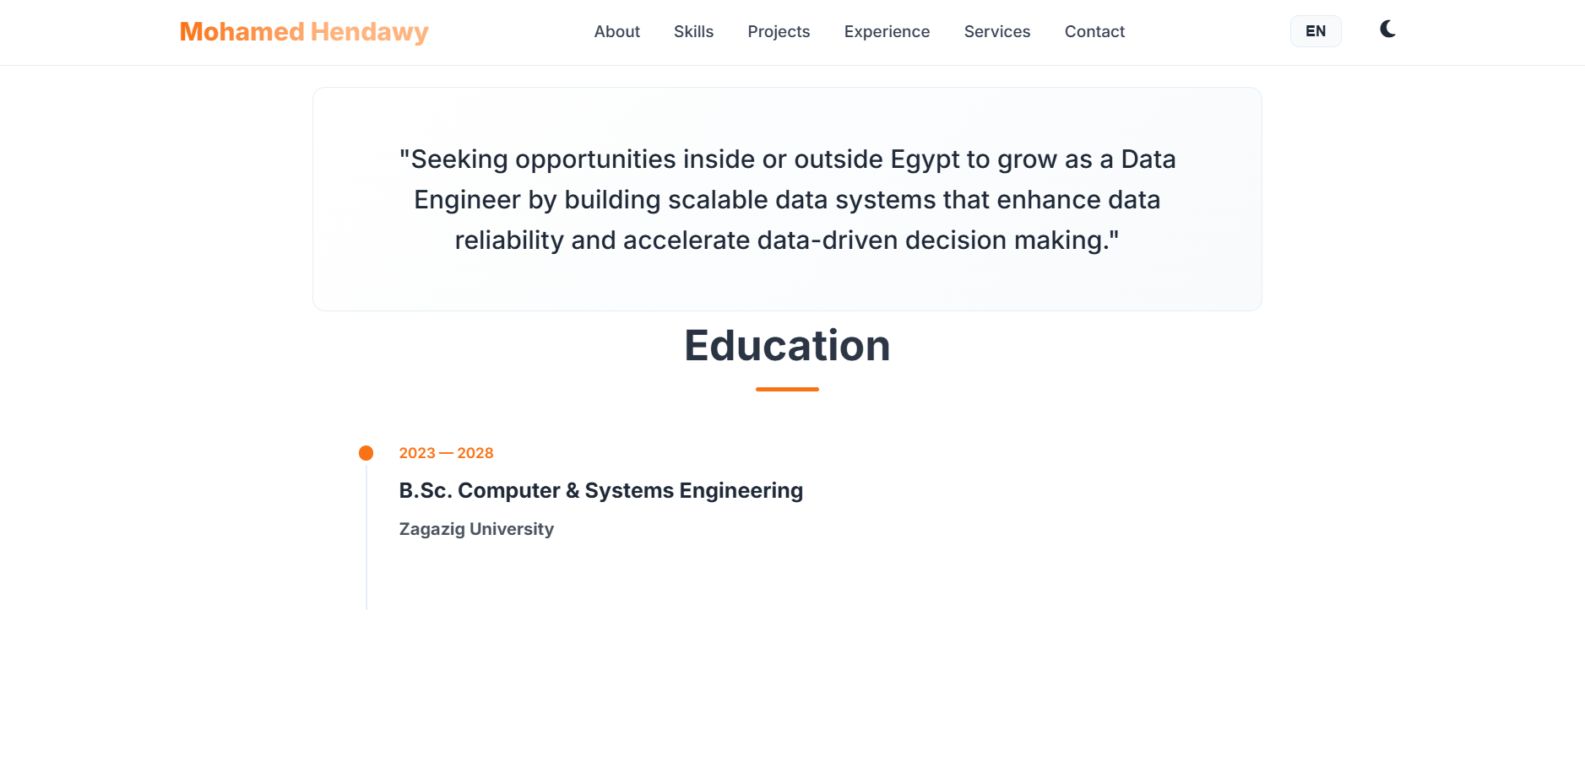This screenshot has height=761, width=1585.
Task: Open the About section
Action: coord(616,32)
